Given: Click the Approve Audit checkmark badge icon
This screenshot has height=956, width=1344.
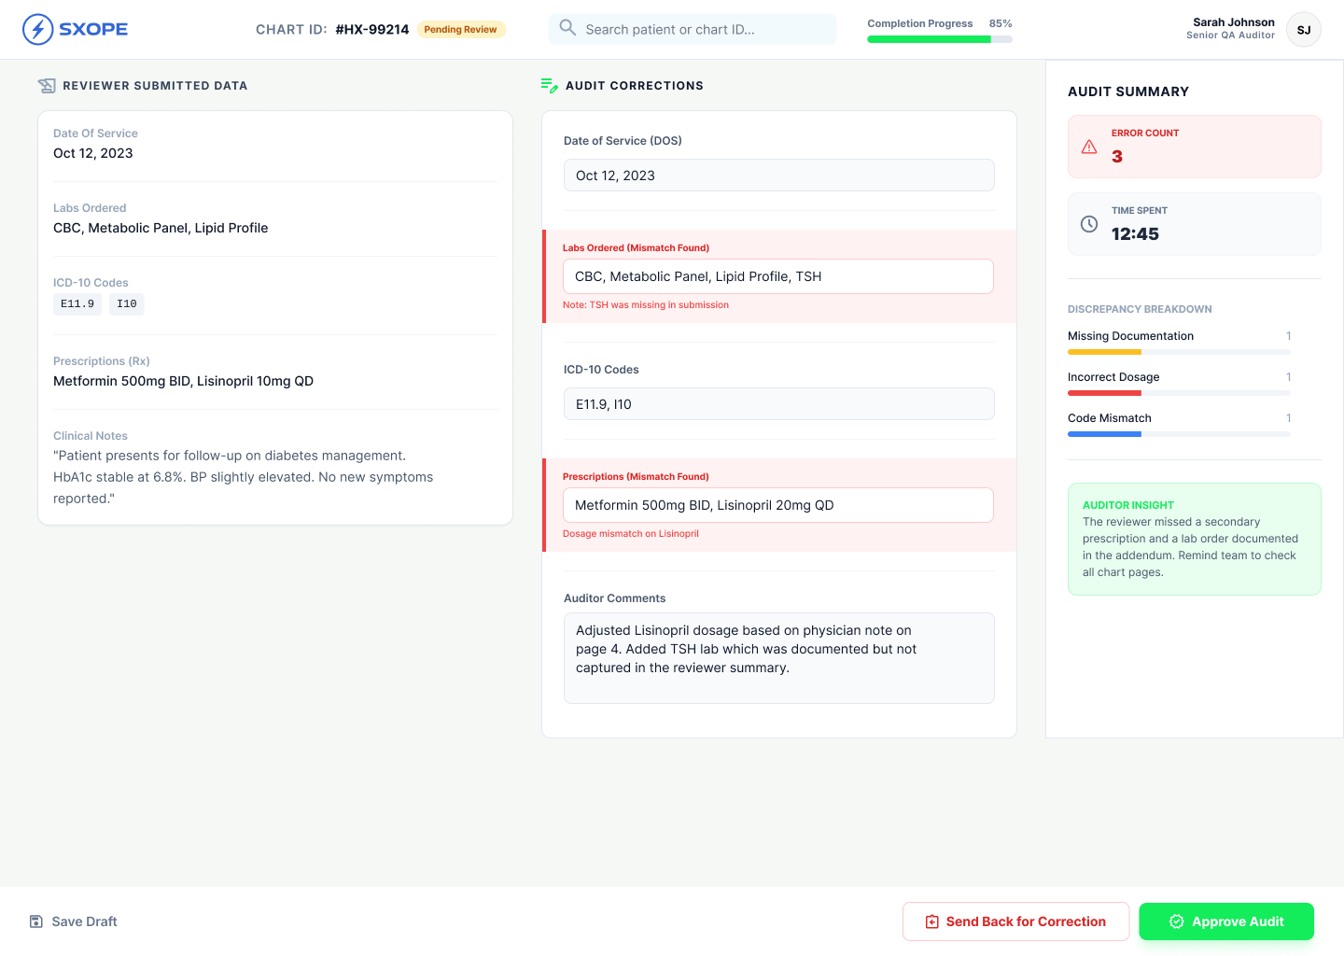Looking at the screenshot, I should click(x=1177, y=921).
